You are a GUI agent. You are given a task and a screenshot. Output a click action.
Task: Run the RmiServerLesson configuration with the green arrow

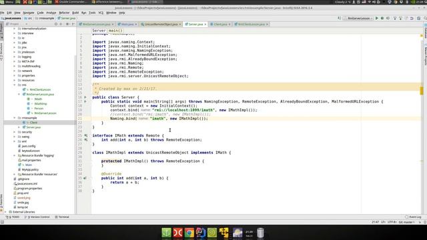[377, 18]
